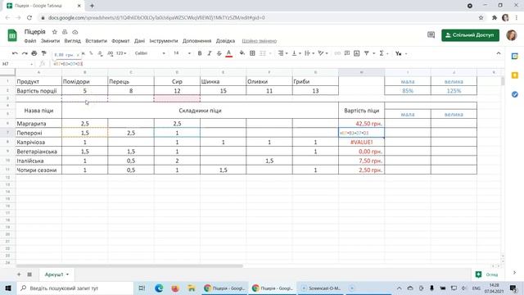The height and width of the screenshot is (295, 524).
Task: Click the Спільний доступ share button
Action: 470,35
